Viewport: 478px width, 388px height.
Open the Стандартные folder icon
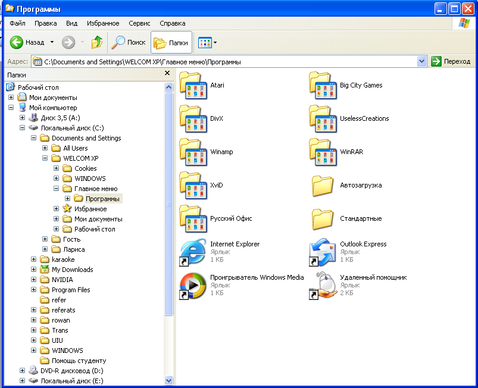322,219
